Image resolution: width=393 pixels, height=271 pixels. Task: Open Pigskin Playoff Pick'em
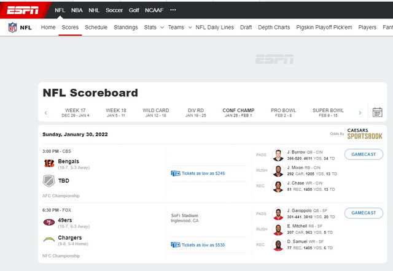pyautogui.click(x=324, y=27)
